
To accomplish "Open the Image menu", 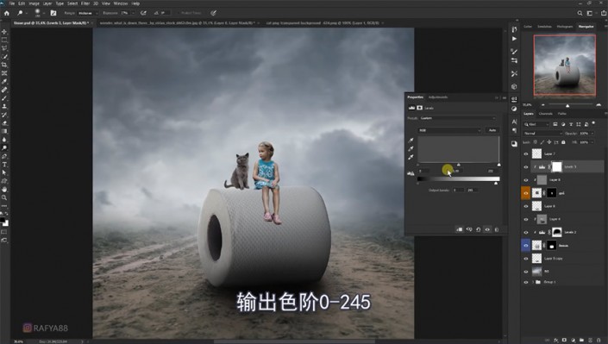I will coord(34,3).
